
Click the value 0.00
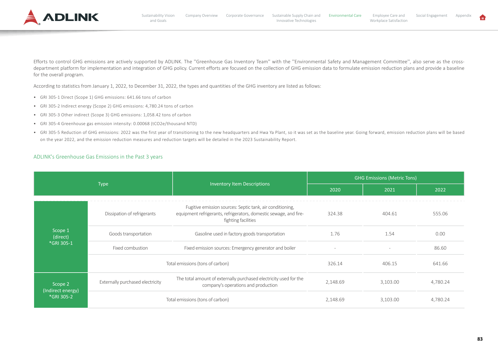440,234
